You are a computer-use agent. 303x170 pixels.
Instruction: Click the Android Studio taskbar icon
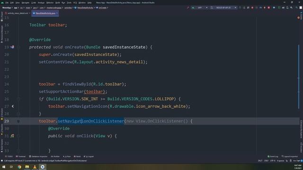(43, 167)
